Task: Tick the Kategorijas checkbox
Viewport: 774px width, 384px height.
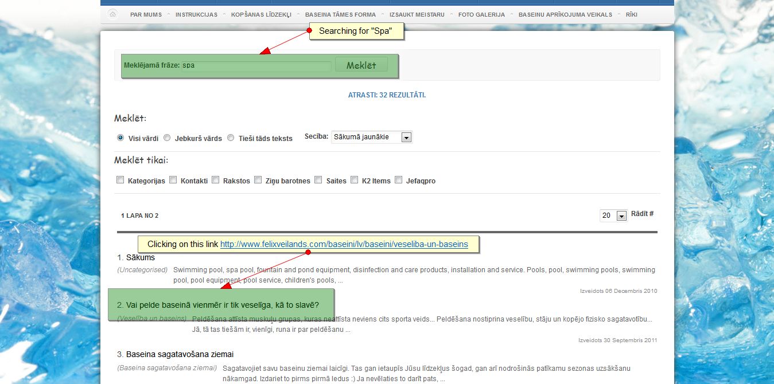Action: [120, 180]
